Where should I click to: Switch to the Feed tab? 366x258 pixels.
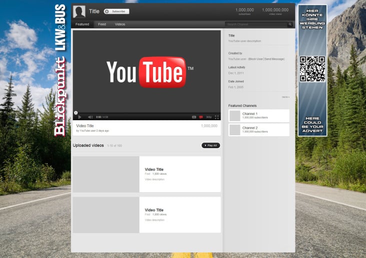click(102, 24)
